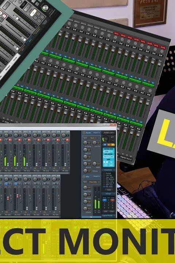This screenshot has width=175, height=263.
Task: Select Submix routing mode
Action: 106,152
